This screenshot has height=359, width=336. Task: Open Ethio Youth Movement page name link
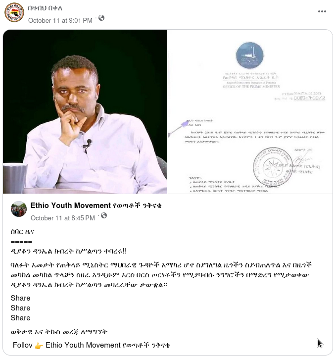click(x=96, y=205)
